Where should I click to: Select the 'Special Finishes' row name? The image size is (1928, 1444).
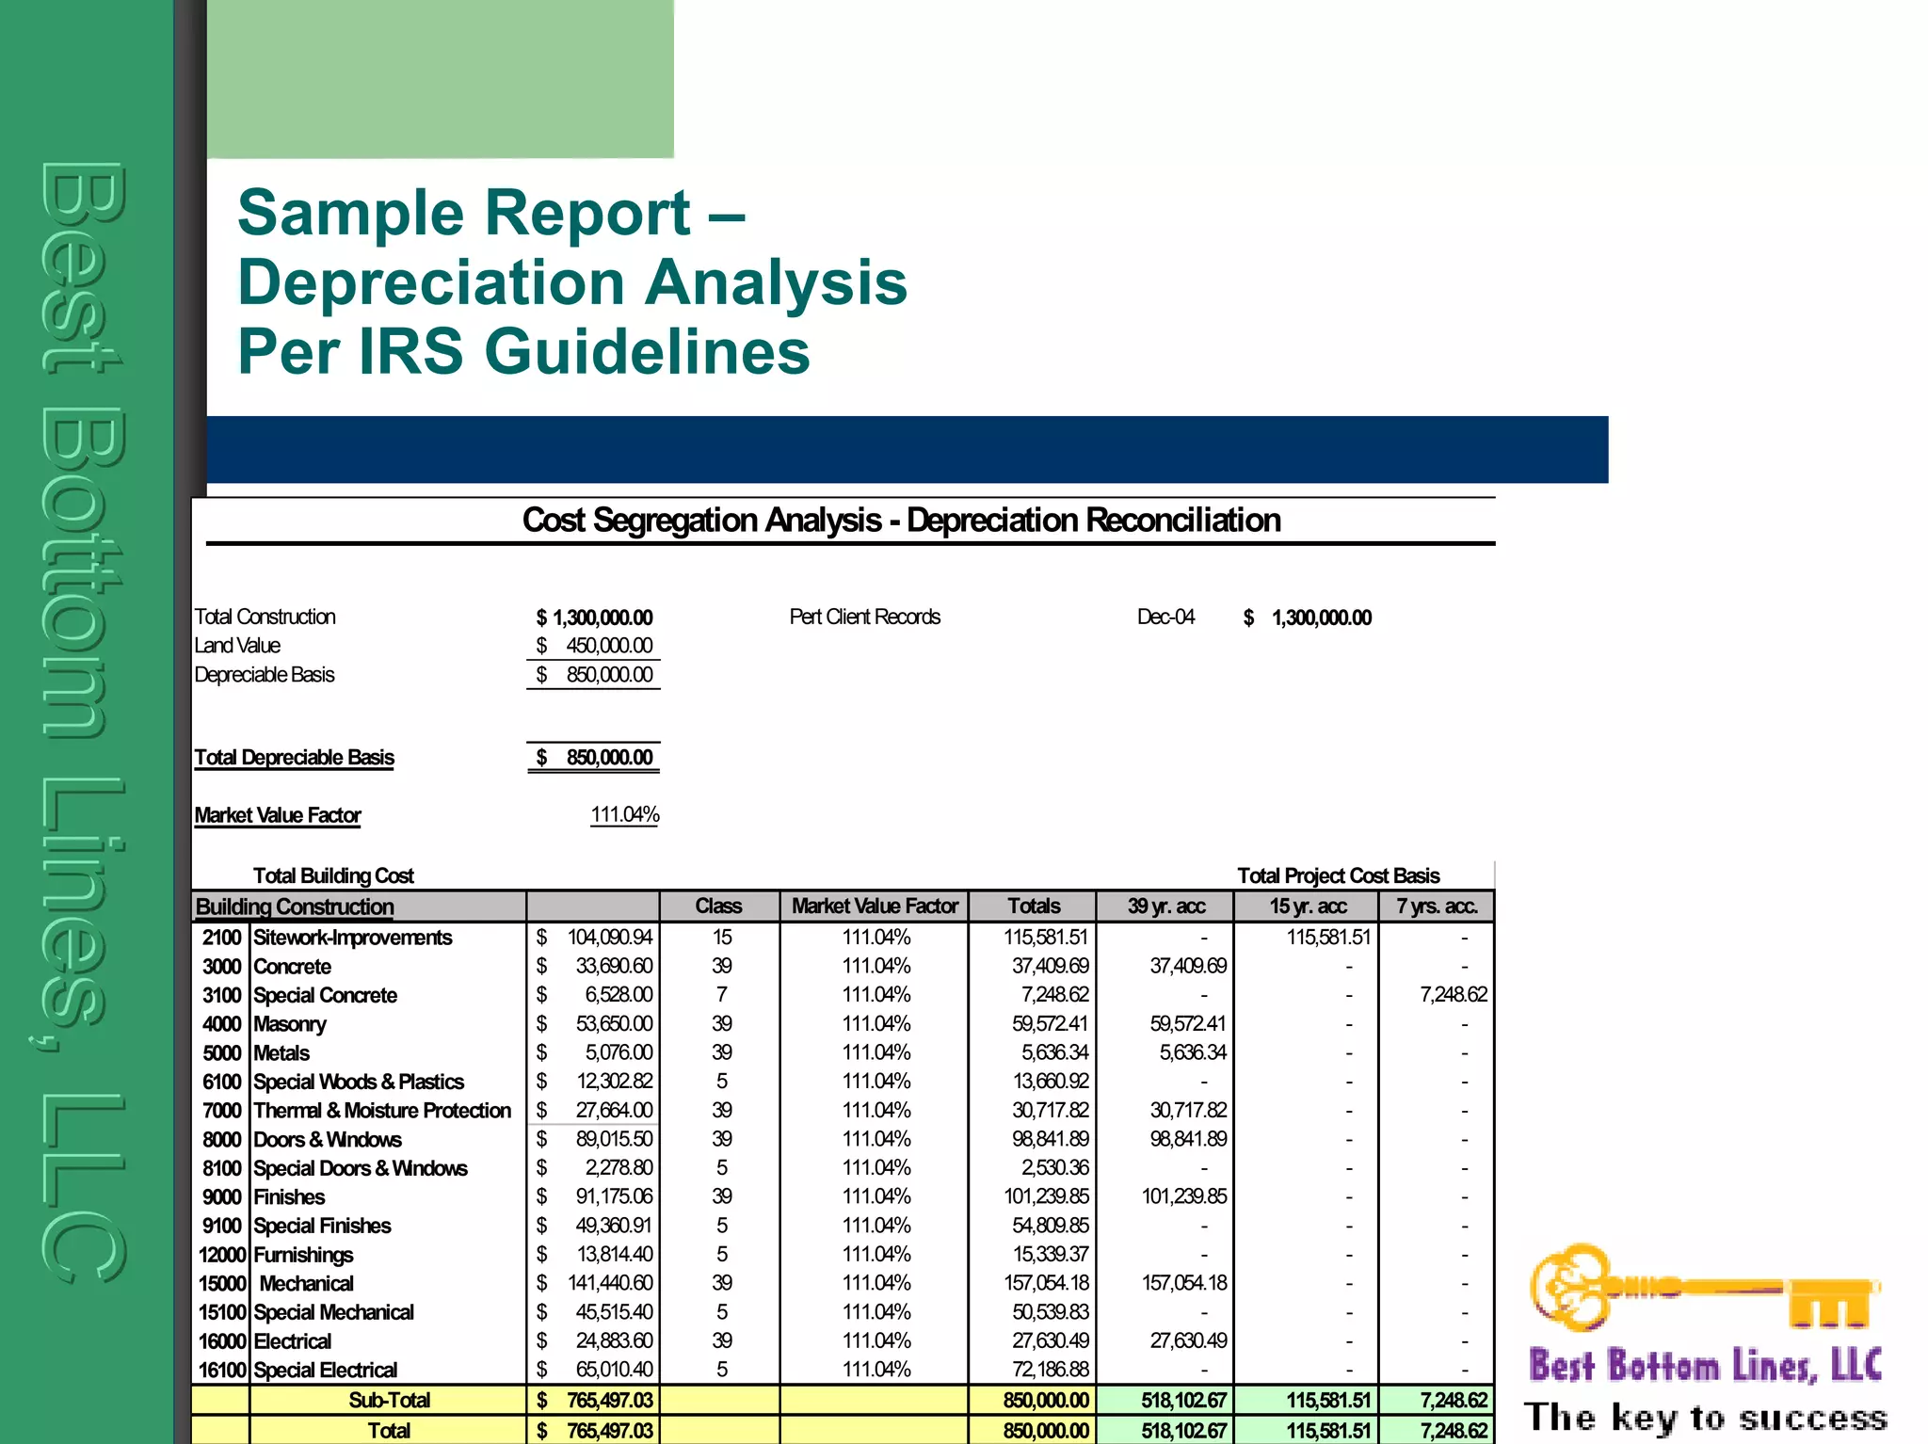pyautogui.click(x=322, y=1226)
